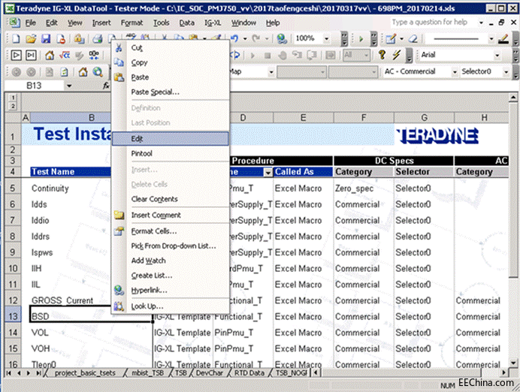Click the Open folder icon
Screen dimensions: 520x392
[x=31, y=39]
